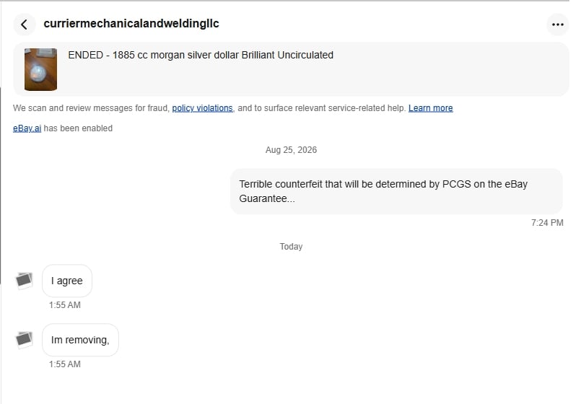
Task: Open the eBay.ai link
Action: click(x=27, y=128)
